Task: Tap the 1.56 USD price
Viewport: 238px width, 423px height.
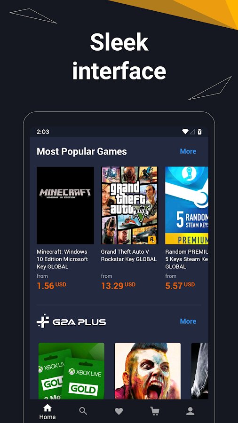Action: point(51,285)
